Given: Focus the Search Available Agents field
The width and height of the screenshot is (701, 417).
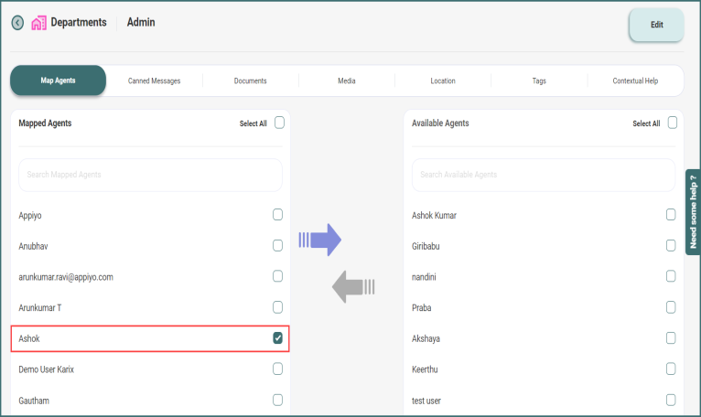Looking at the screenshot, I should [x=544, y=175].
